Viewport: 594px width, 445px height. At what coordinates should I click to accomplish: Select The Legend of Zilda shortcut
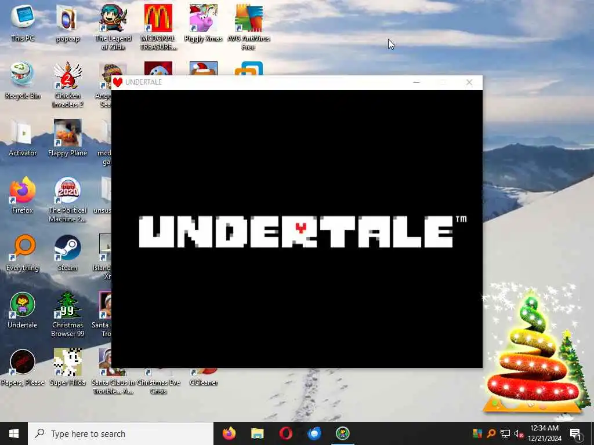113,27
